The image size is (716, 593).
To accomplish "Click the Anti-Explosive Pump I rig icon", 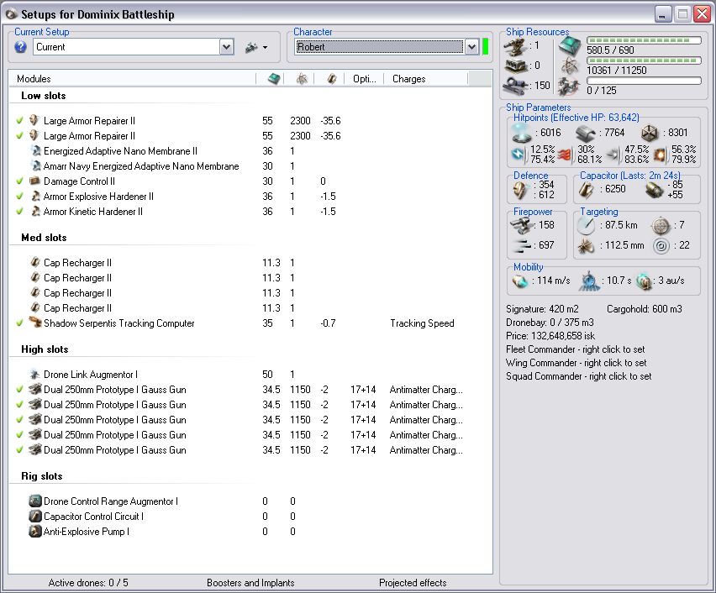I will 35,532.
